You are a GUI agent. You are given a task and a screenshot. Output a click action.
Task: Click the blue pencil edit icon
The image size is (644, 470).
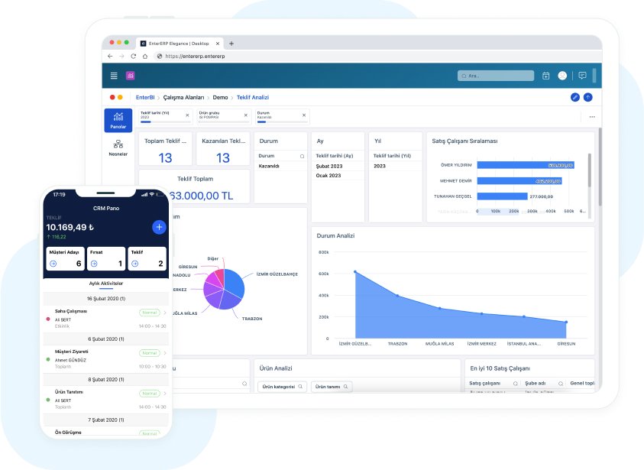(575, 97)
